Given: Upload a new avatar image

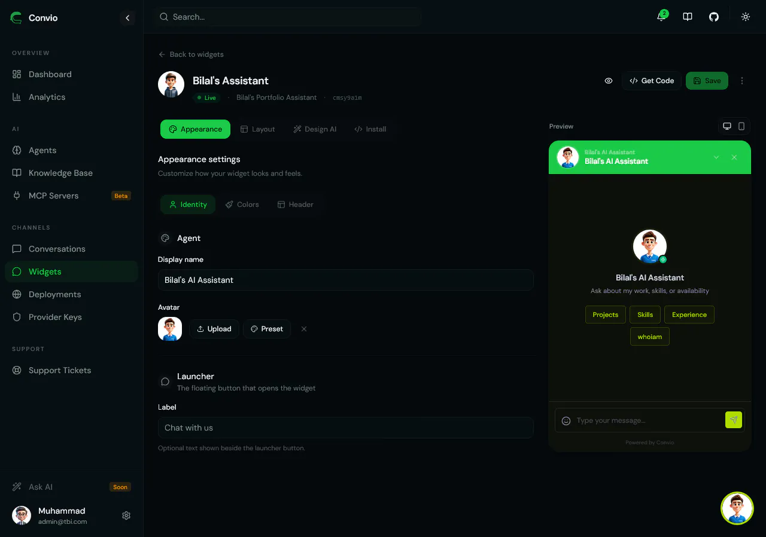Looking at the screenshot, I should [x=214, y=329].
